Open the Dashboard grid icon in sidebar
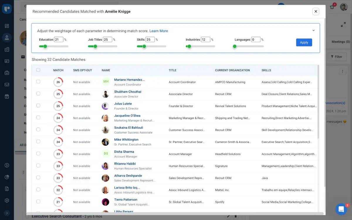Screen dimensions: 352x220 (x=7, y=26)
